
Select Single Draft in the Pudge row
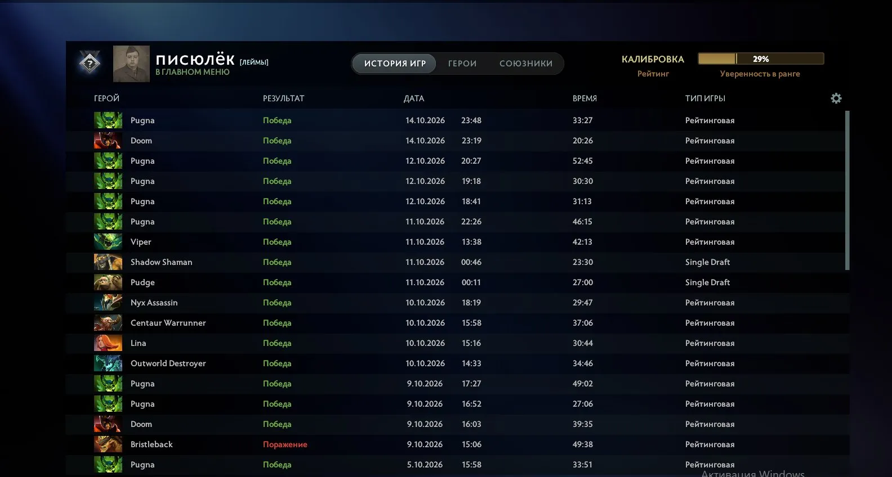pyautogui.click(x=707, y=282)
